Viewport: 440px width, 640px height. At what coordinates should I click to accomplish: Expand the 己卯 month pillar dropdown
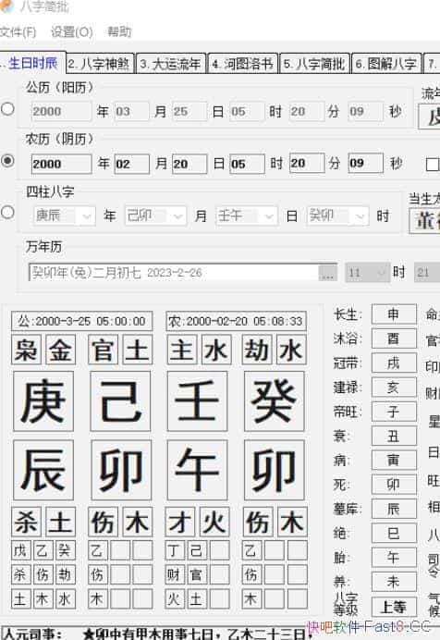pyautogui.click(x=177, y=216)
